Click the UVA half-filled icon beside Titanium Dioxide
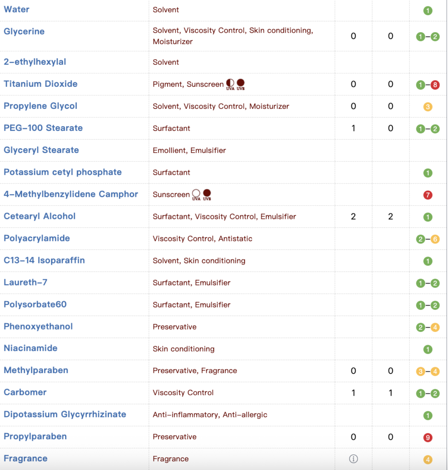The height and width of the screenshot is (470, 448). tap(230, 83)
